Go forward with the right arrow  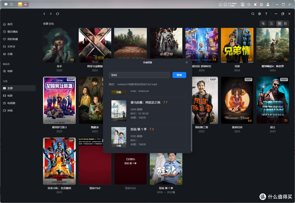pyautogui.click(x=51, y=14)
